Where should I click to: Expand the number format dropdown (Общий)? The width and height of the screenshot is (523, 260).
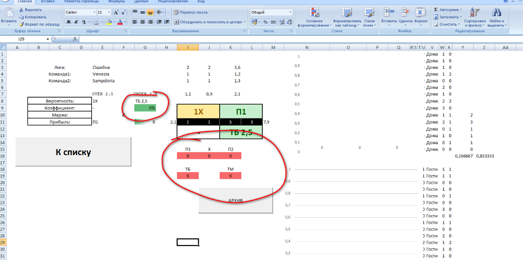[x=290, y=13]
